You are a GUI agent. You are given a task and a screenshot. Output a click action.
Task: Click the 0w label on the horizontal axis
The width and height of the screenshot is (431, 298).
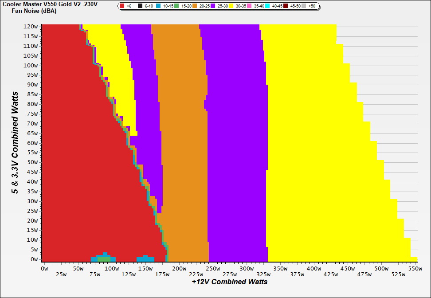(x=44, y=269)
